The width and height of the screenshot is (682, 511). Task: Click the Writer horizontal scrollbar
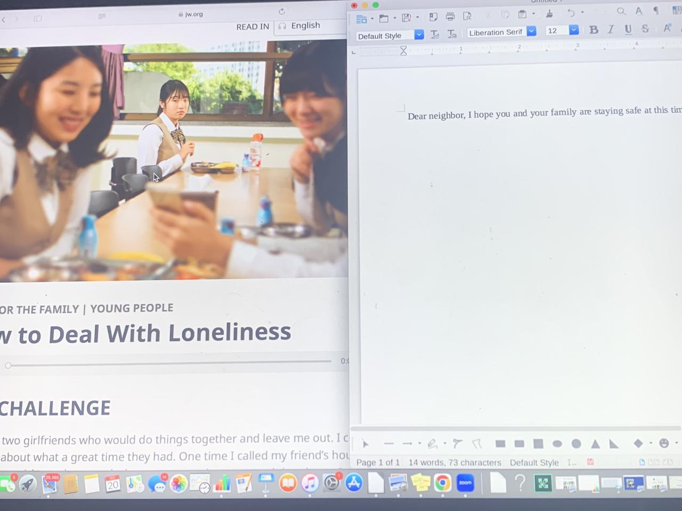point(516,428)
